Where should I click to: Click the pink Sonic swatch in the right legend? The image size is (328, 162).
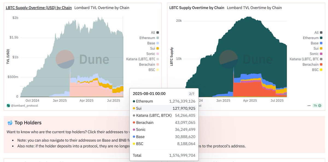(321, 54)
